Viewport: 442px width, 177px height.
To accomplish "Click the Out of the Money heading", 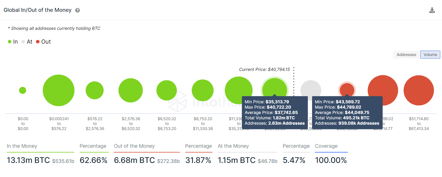I will pos(134,146).
